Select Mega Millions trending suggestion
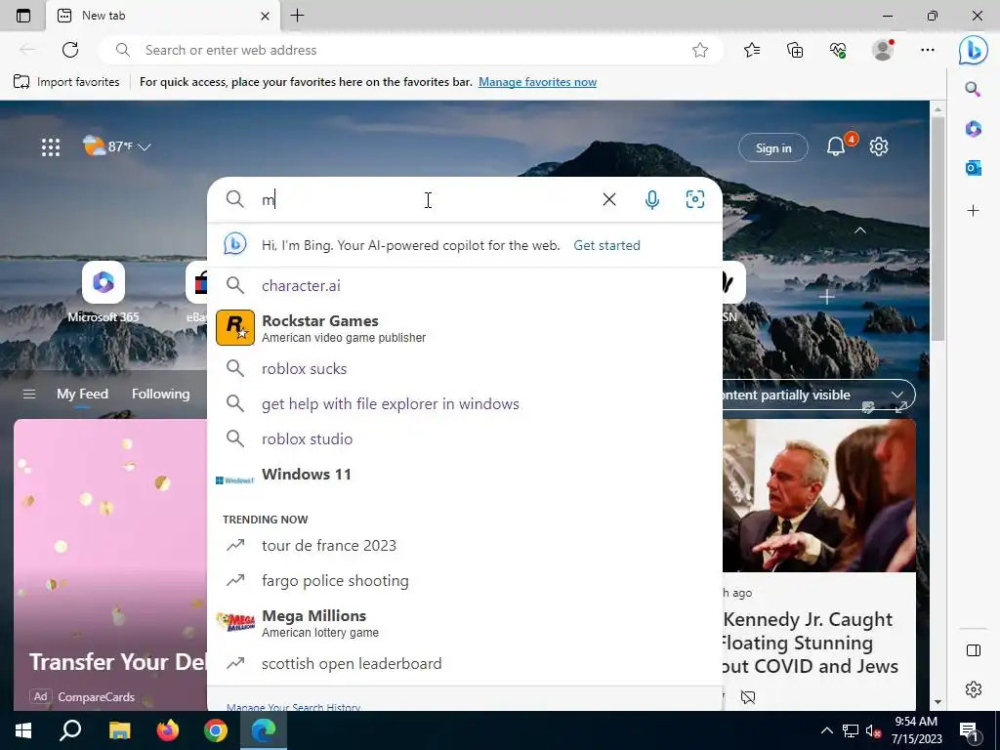1000x750 pixels. click(465, 622)
